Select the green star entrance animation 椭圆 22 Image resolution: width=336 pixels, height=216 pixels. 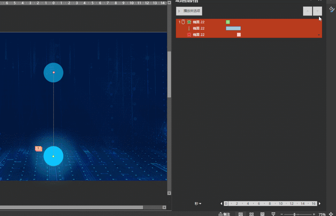pyautogui.click(x=249, y=22)
